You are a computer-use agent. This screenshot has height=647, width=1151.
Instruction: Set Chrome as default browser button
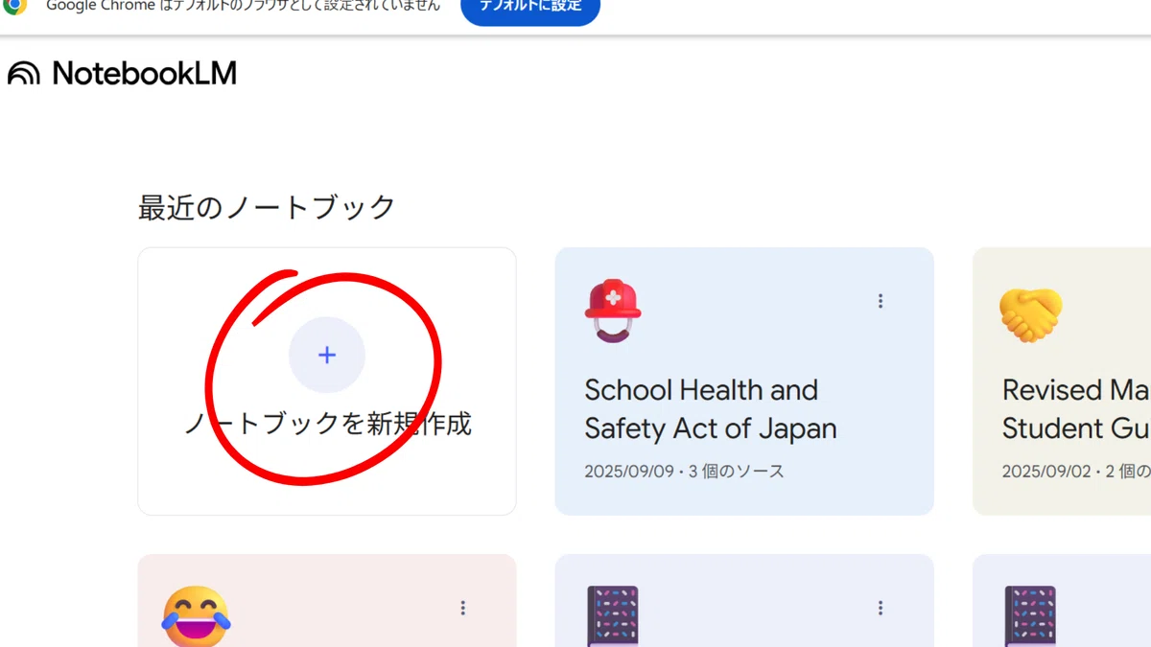click(x=530, y=8)
